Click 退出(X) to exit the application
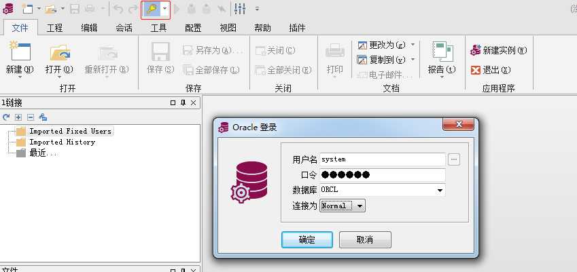This screenshot has width=577, height=272. coord(491,70)
